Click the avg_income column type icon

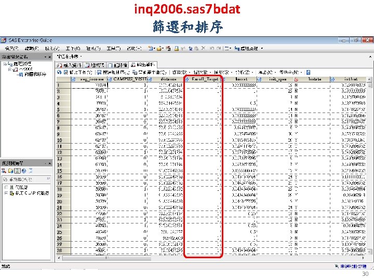pyautogui.click(x=73, y=79)
